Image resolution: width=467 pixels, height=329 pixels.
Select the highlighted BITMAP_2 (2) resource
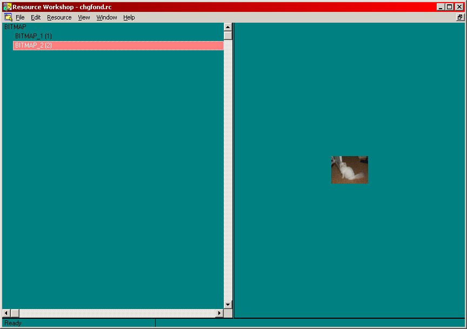click(x=34, y=45)
